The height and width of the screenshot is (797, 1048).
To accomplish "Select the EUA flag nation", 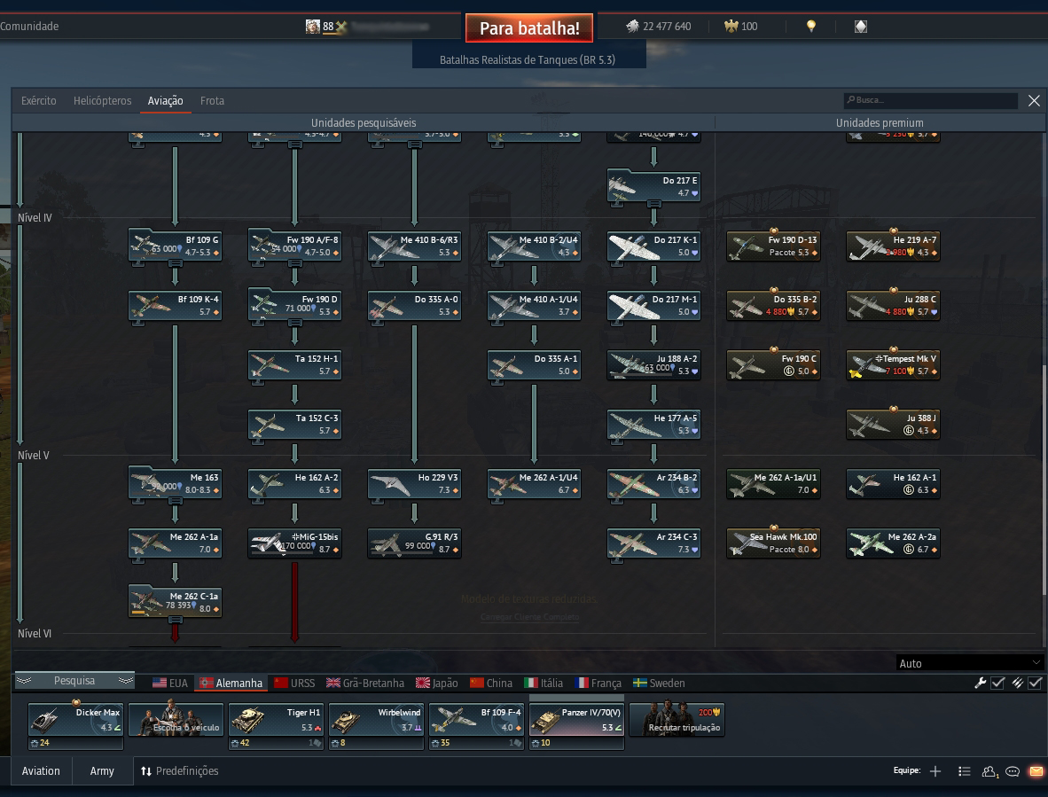I will click(169, 683).
